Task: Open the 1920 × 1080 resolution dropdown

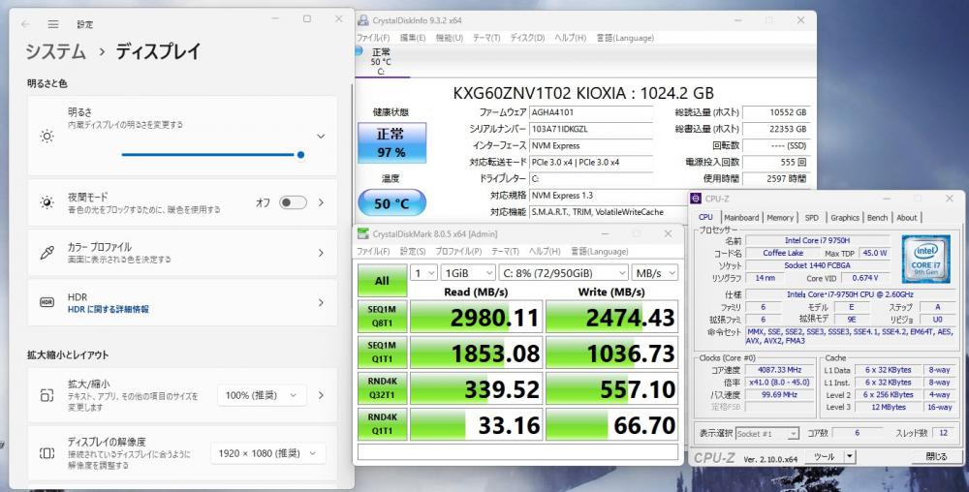Action: pos(268,453)
